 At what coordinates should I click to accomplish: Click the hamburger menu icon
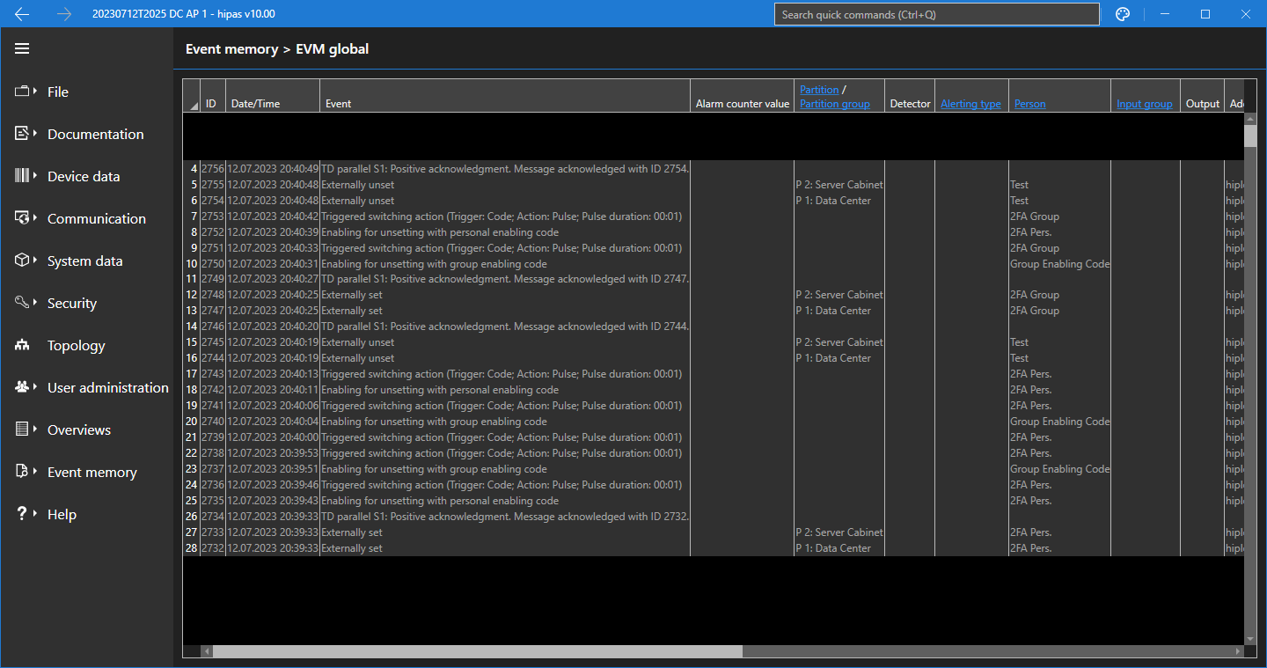[x=22, y=48]
